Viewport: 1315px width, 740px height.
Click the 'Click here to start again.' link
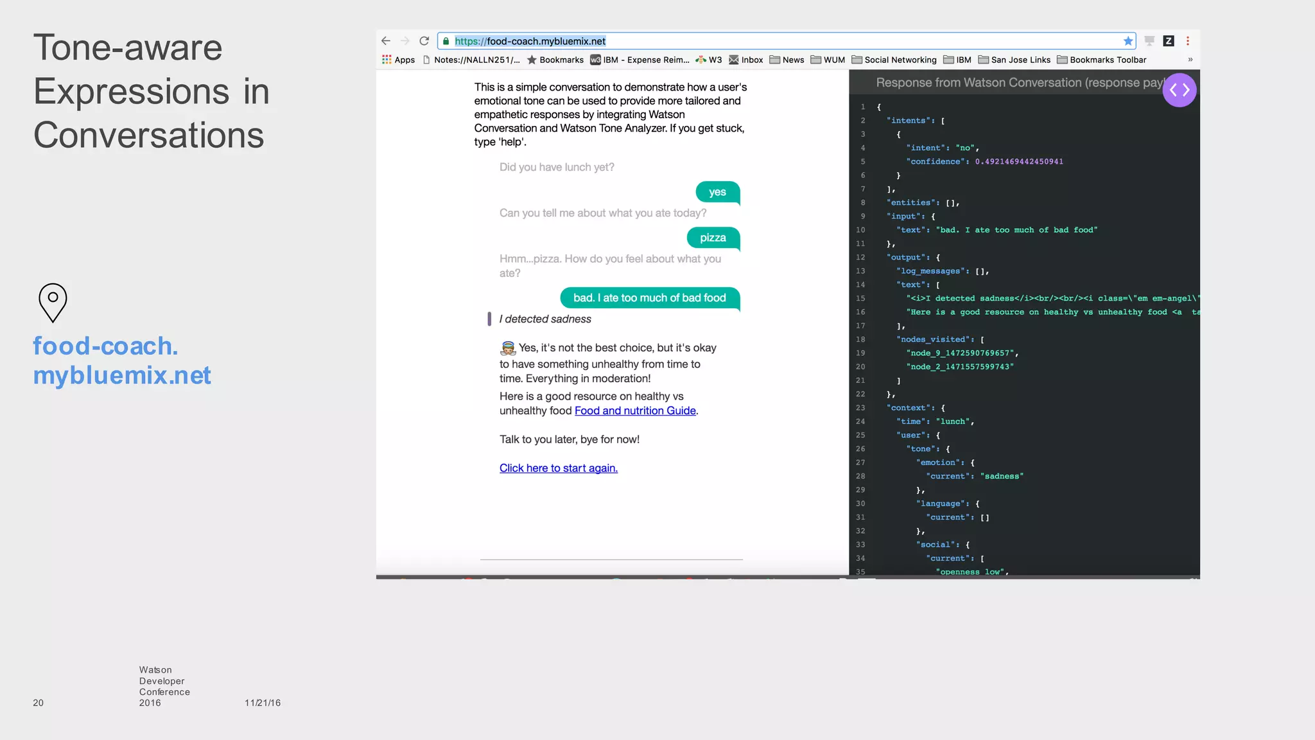(x=559, y=468)
